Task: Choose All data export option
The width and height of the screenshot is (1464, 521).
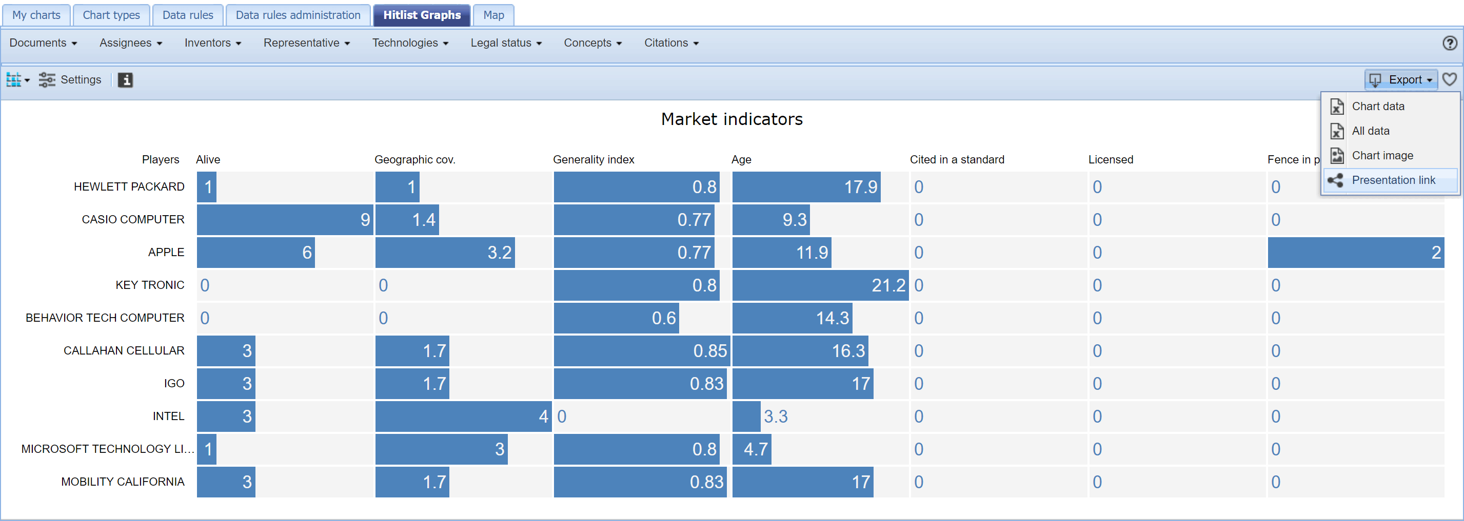Action: [1391, 131]
